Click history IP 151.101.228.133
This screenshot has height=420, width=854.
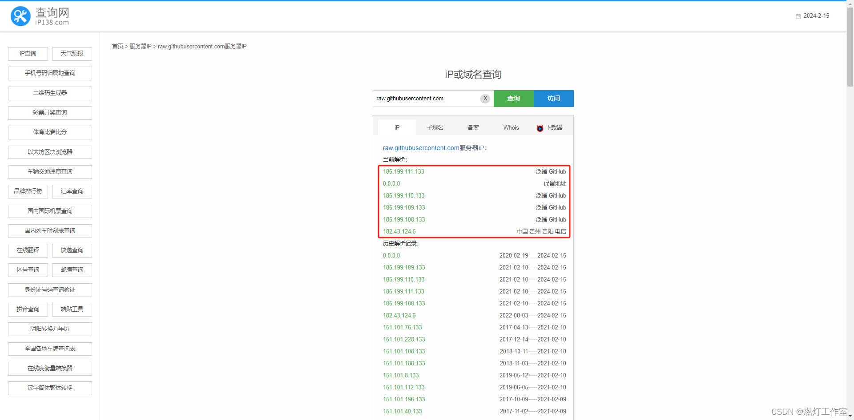pos(404,339)
